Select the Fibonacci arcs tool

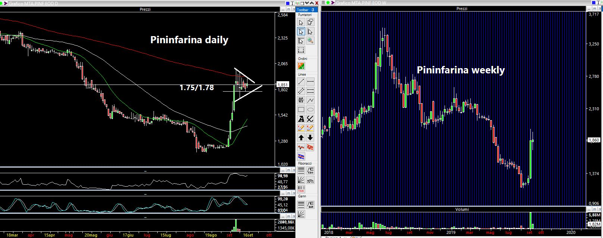tap(310, 180)
